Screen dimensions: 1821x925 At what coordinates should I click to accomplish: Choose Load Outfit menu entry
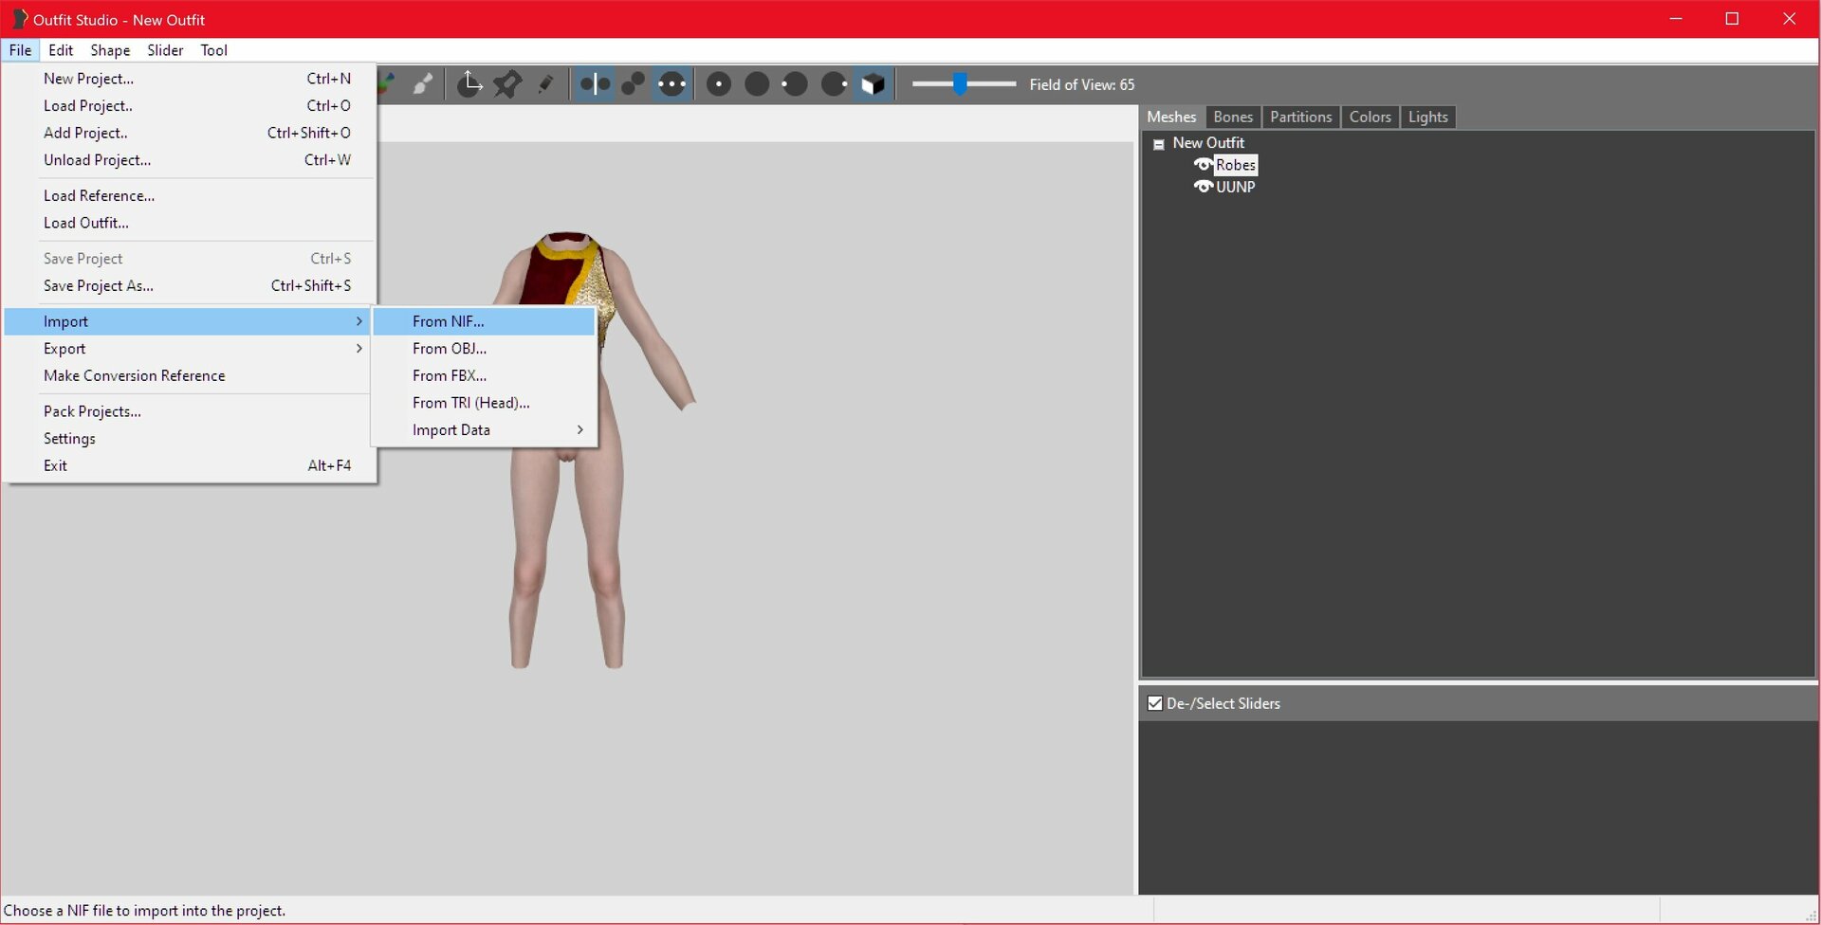(x=190, y=223)
